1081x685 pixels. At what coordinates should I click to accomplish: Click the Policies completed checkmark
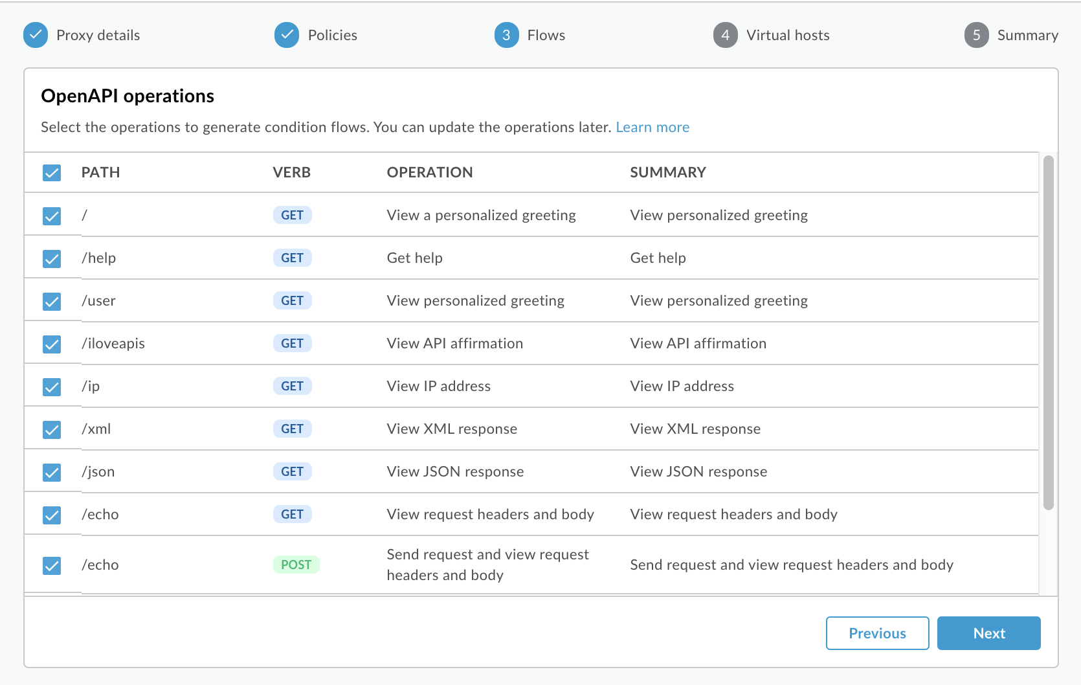pos(287,35)
